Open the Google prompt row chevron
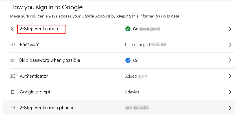The image size is (235, 114). (x=230, y=92)
